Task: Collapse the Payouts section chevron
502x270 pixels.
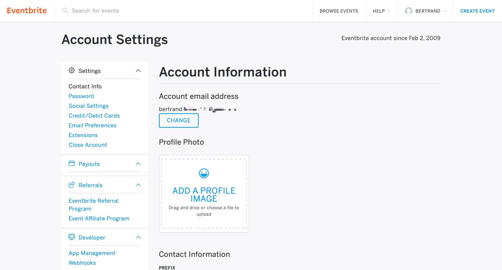Action: (138, 164)
